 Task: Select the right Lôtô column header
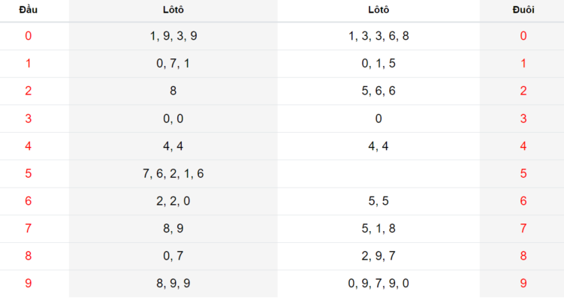click(x=379, y=10)
